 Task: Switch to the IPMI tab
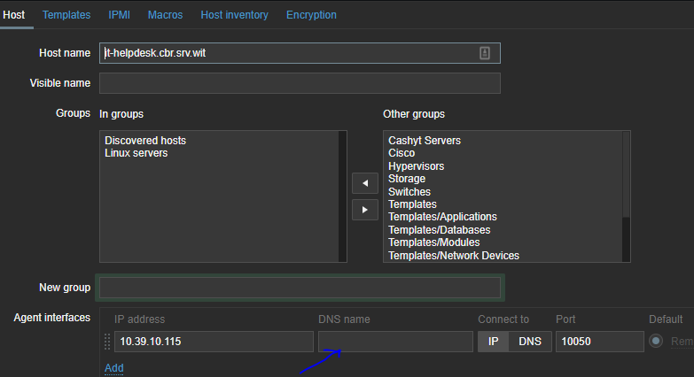coord(119,14)
